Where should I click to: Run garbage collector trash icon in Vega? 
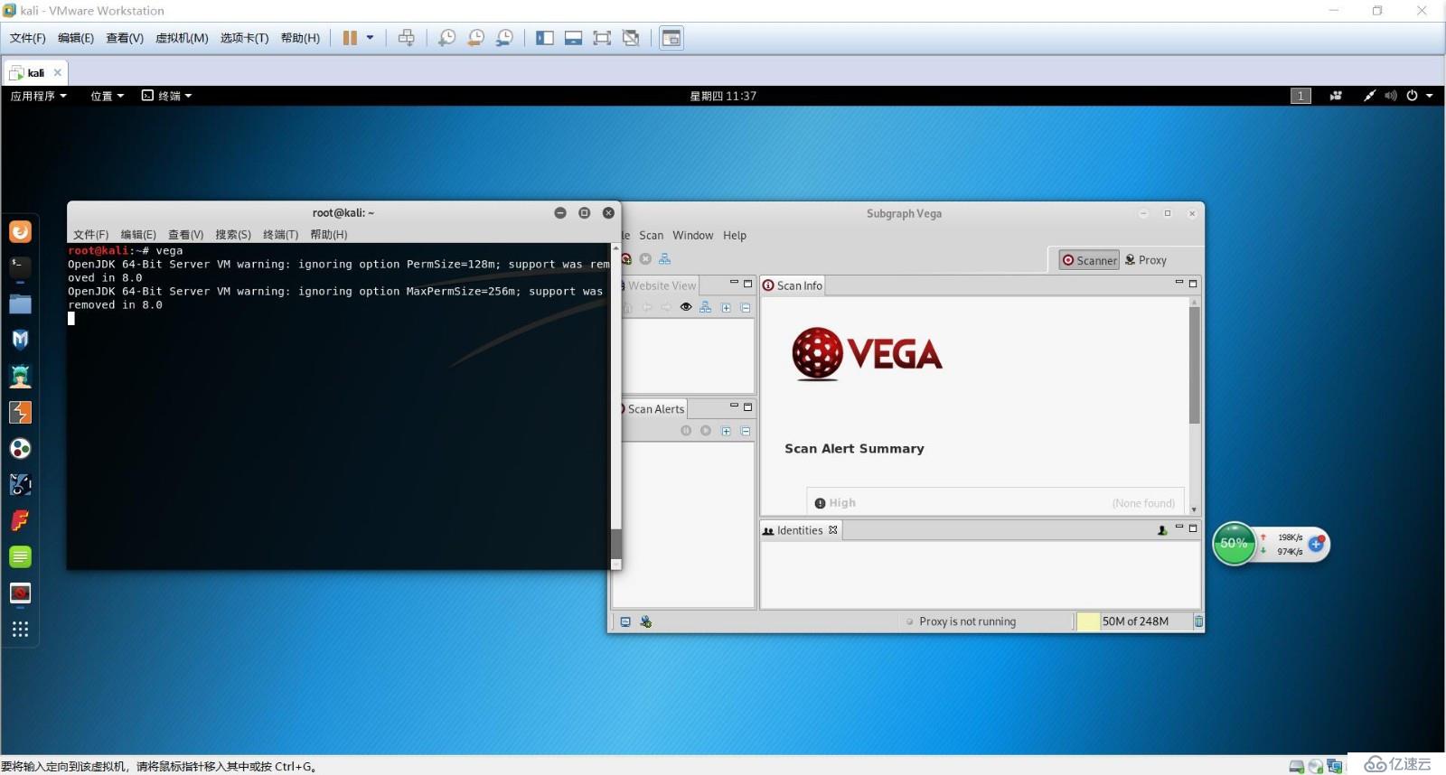click(x=1198, y=621)
